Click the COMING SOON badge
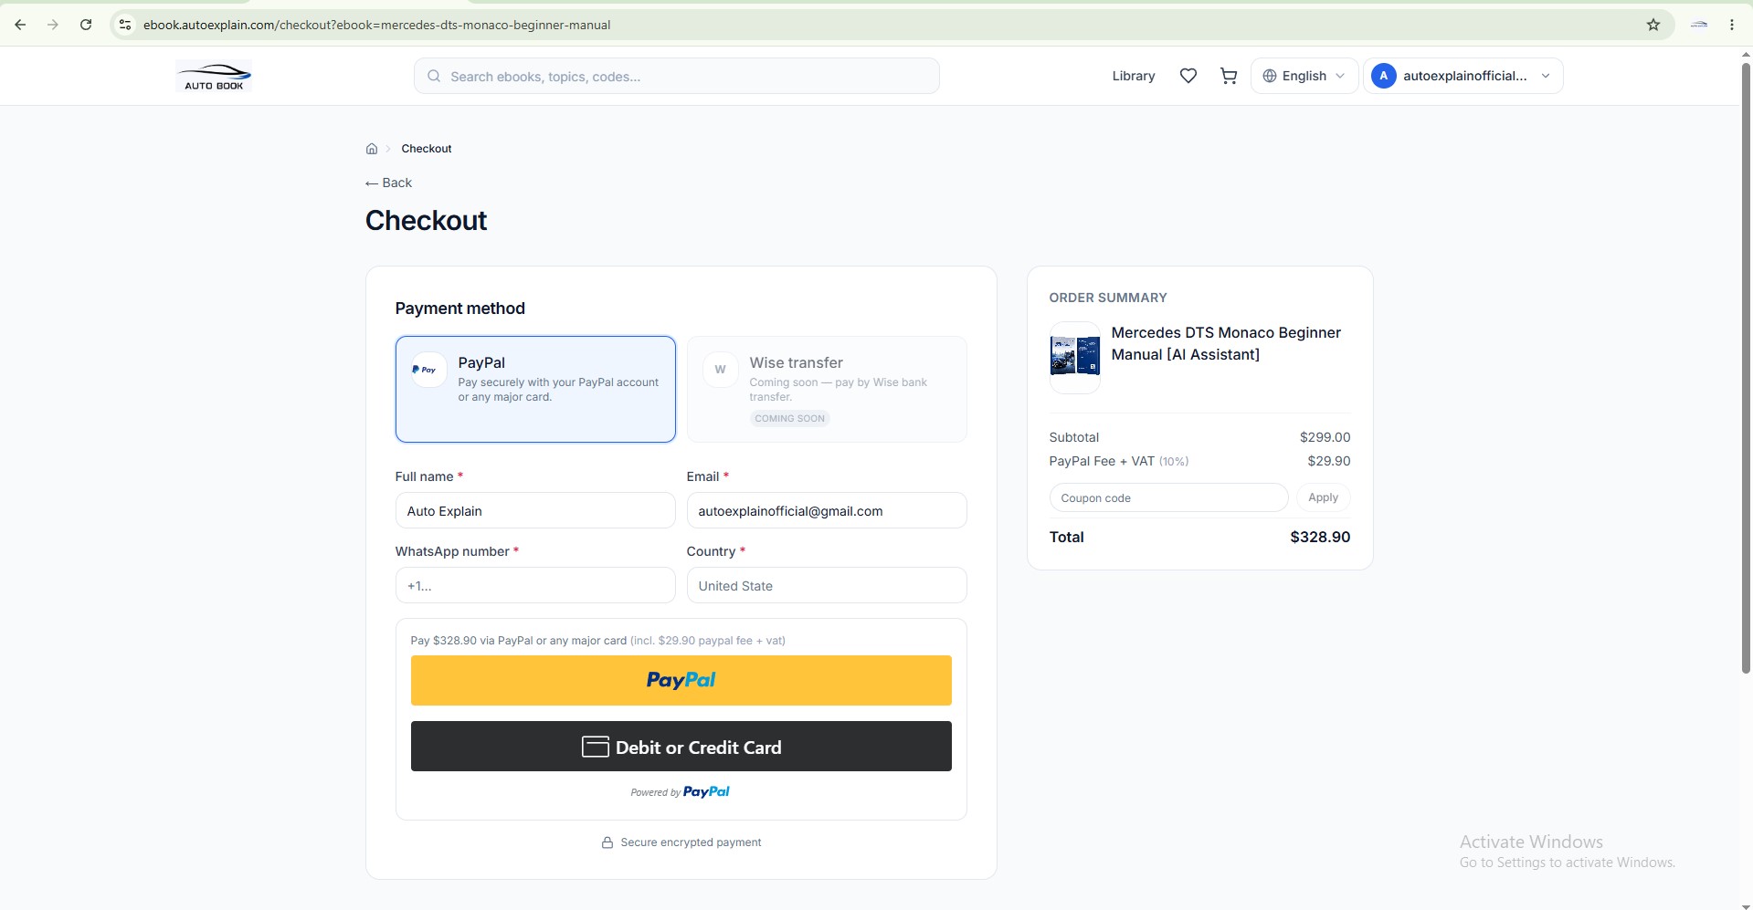The width and height of the screenshot is (1753, 910). 790,418
